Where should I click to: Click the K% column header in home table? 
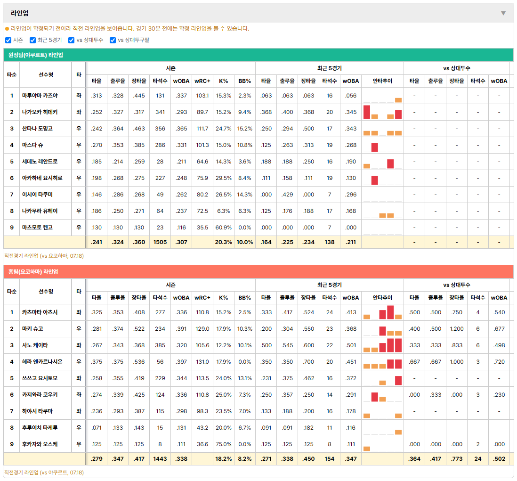[223, 298]
